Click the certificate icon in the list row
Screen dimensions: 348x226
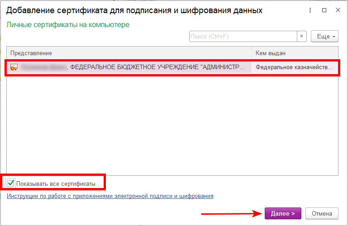coord(14,67)
